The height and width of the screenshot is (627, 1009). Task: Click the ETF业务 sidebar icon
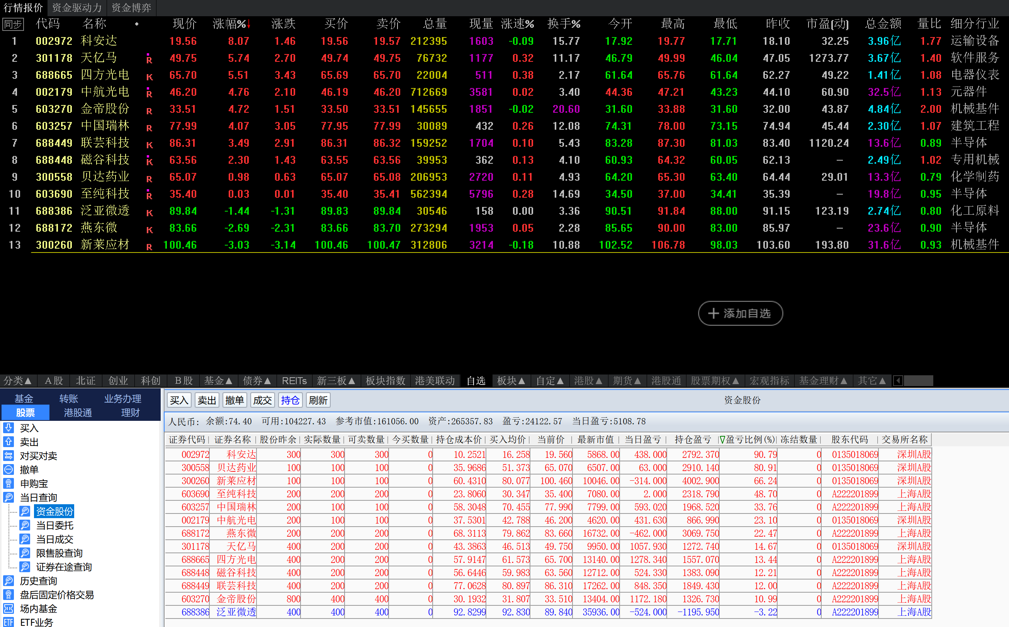pyautogui.click(x=8, y=622)
